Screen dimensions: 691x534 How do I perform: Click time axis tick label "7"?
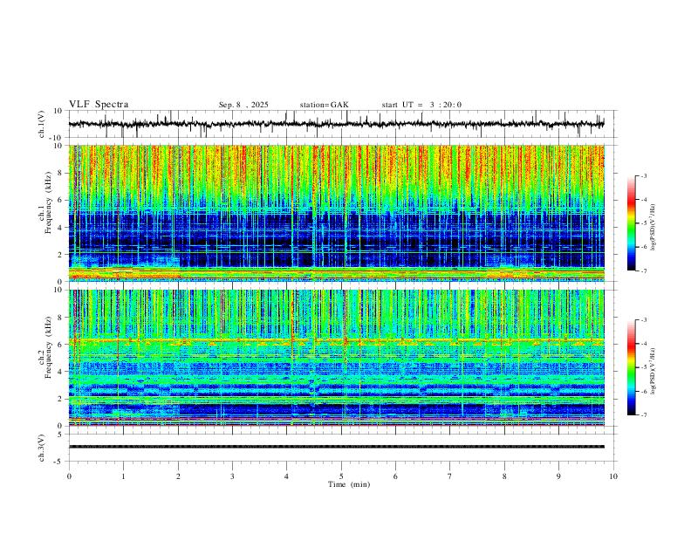click(x=450, y=476)
